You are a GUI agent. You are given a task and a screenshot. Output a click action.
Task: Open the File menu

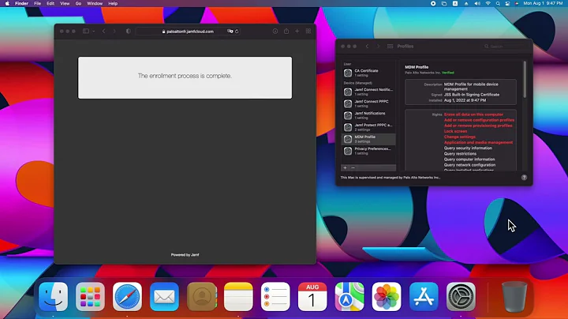coord(37,3)
